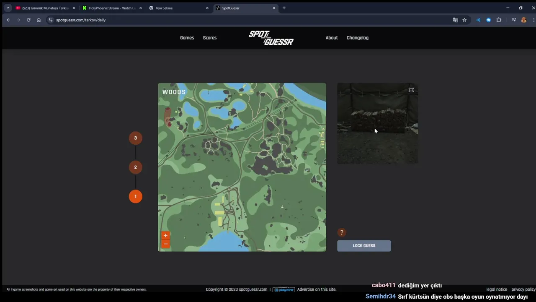This screenshot has width=536, height=302.
Task: Open the privacy policy link
Action: (523, 289)
